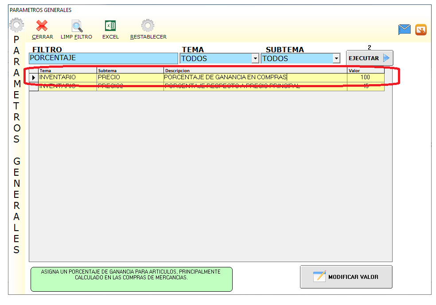This screenshot has height=305, width=436.
Task: Click the large gear icon at top left
Action: click(x=16, y=26)
